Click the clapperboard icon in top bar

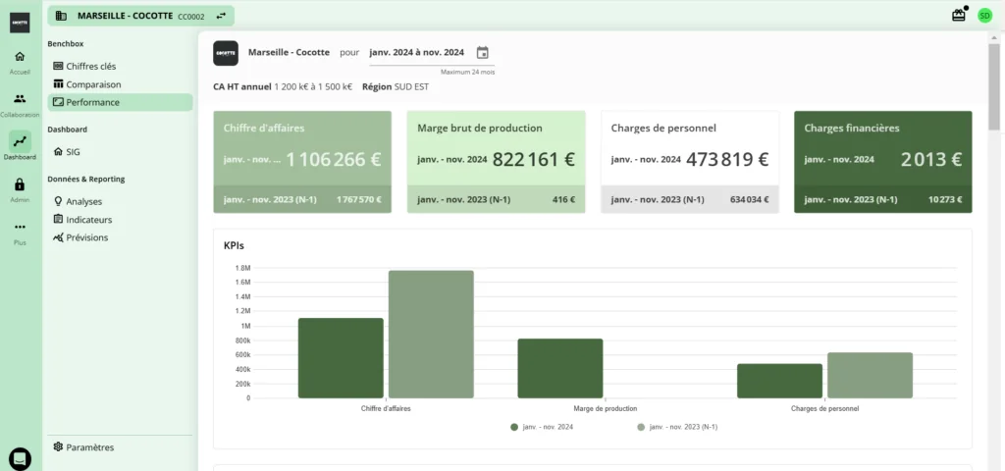[x=959, y=15]
